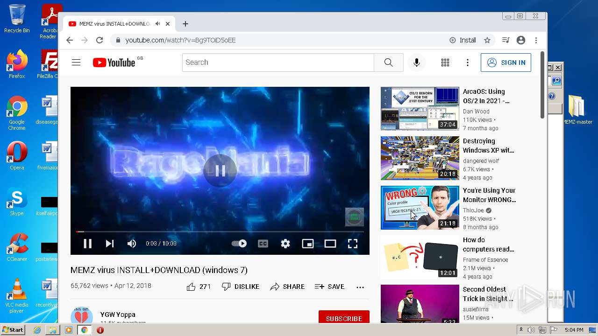Seek on the video progress bar
Viewport: 598px width, 336px height.
(x=220, y=231)
